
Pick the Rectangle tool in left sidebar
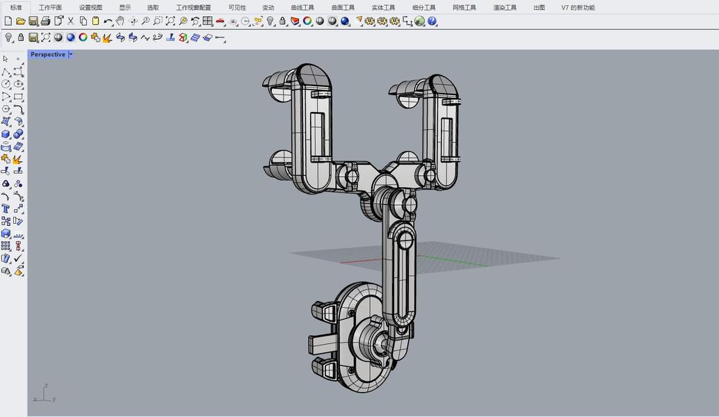tap(18, 97)
